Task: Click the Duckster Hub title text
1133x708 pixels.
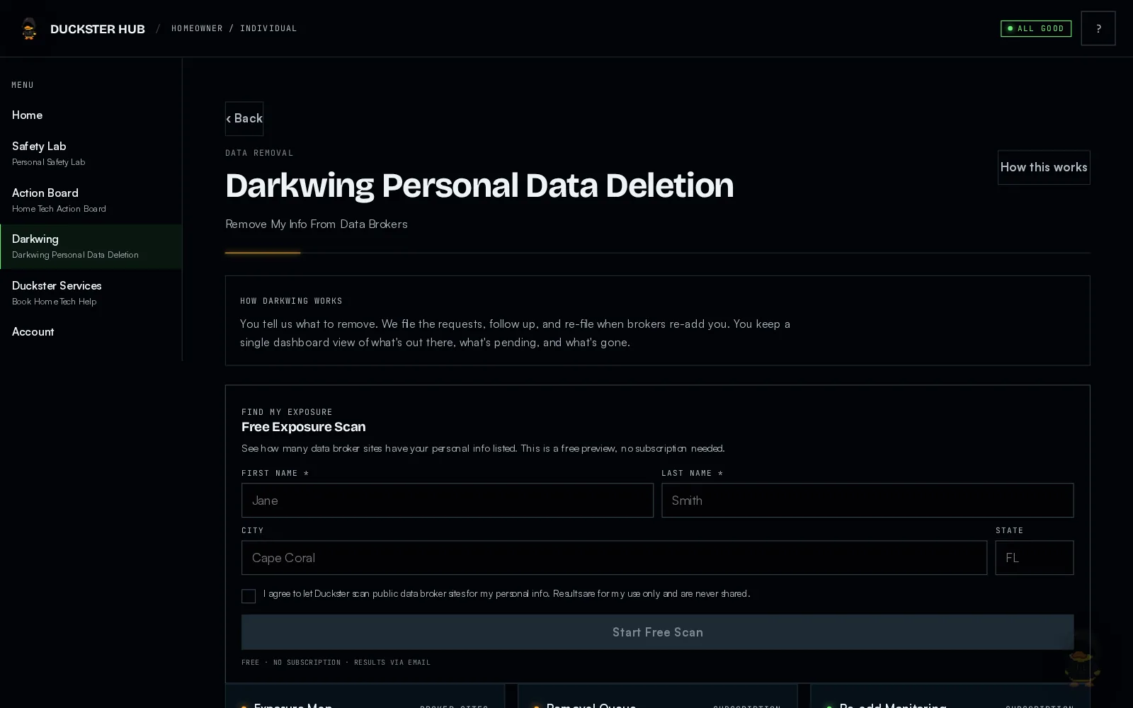Action: click(x=98, y=29)
